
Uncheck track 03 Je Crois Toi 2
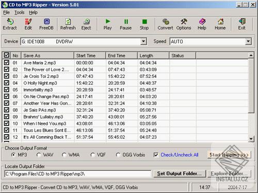(7, 76)
